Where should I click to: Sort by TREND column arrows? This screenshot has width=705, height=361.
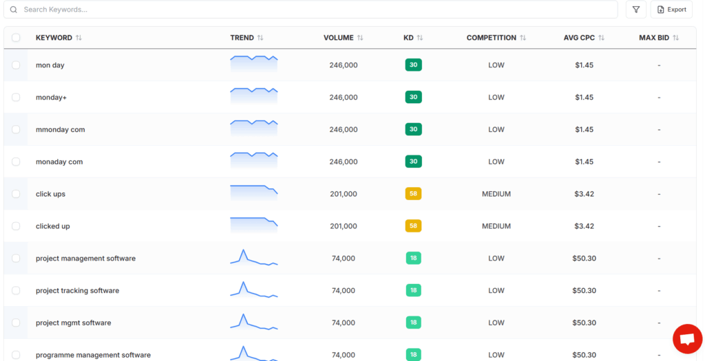260,38
